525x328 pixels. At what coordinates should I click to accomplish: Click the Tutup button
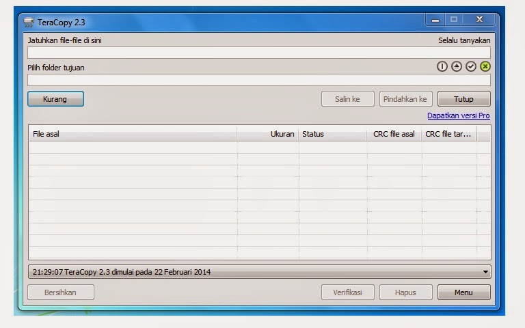[x=463, y=99]
